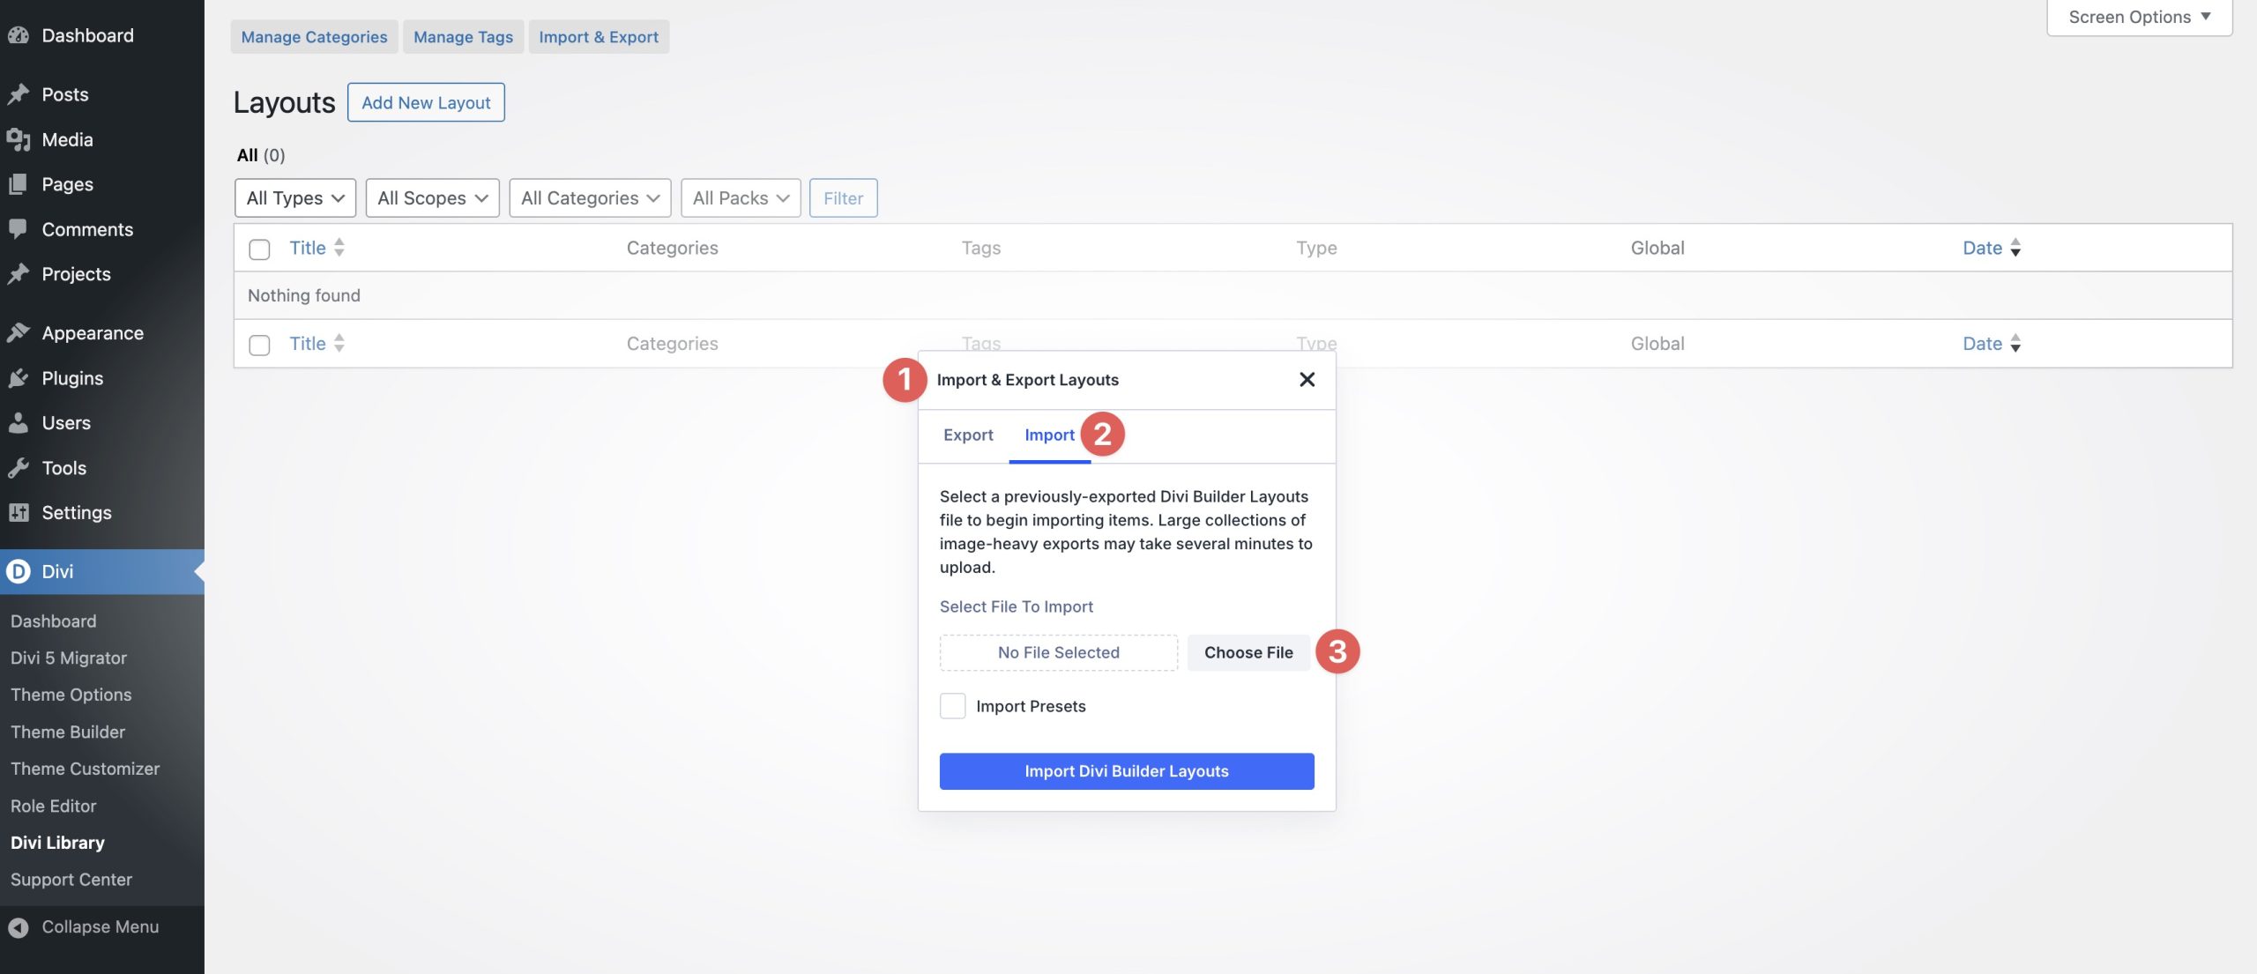Open the All Types dropdown

click(x=294, y=197)
